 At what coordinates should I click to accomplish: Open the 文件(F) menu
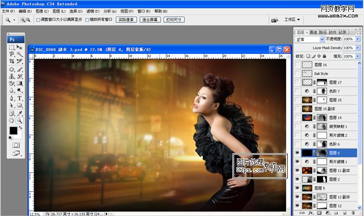(x=8, y=11)
